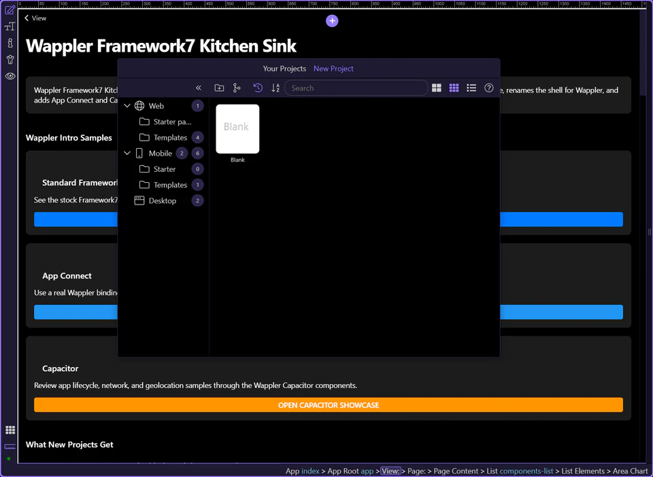Toggle the ruler icon at sidebar bottom

click(x=10, y=446)
